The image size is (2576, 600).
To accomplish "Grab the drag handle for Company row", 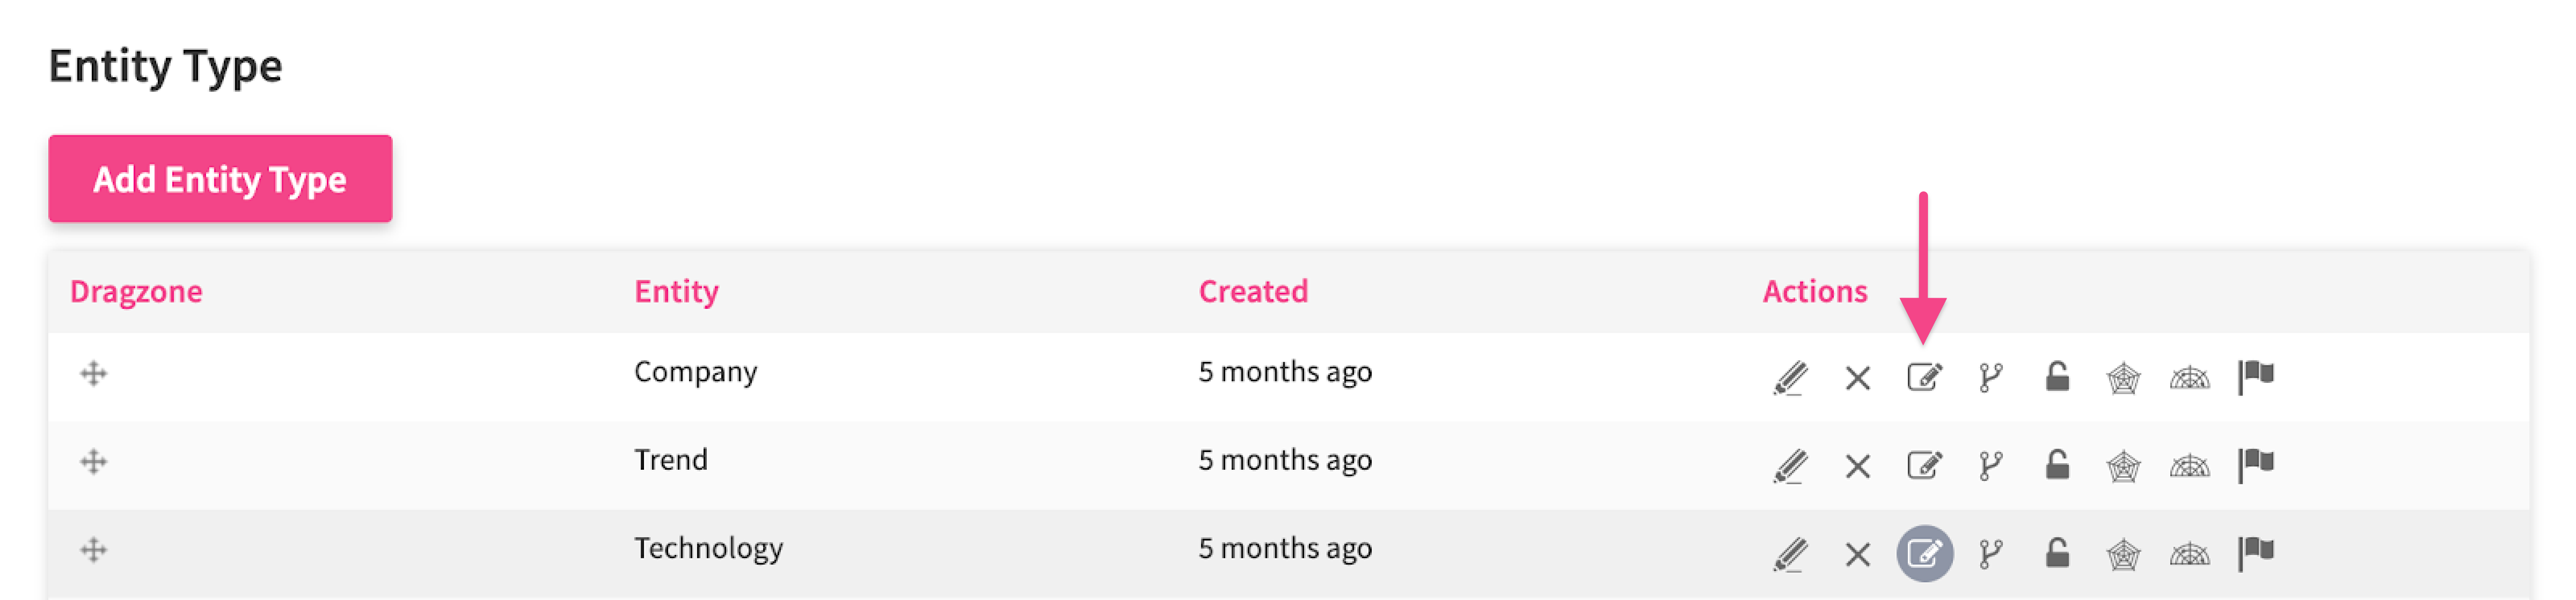I will [93, 373].
